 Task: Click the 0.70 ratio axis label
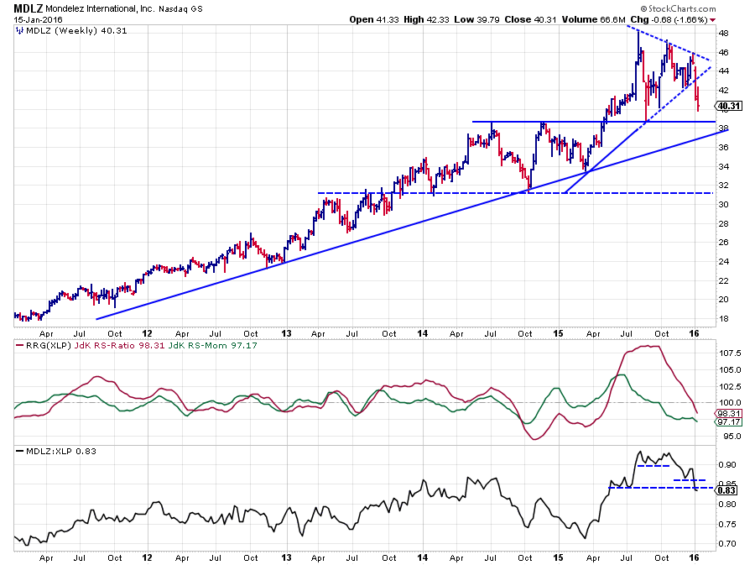click(x=728, y=544)
